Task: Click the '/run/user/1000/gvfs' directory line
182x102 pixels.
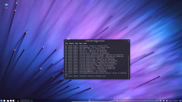Action: coord(86,71)
